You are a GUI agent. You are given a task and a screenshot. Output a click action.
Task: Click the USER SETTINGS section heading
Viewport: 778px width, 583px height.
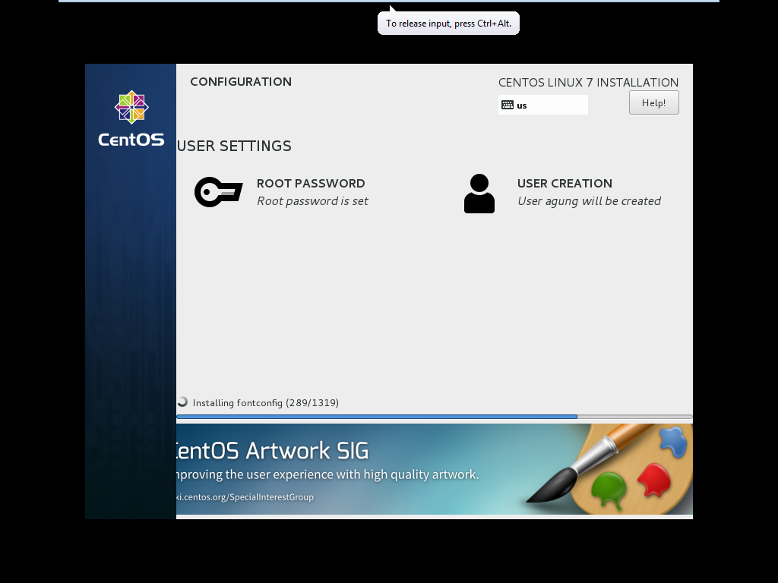[x=234, y=146]
